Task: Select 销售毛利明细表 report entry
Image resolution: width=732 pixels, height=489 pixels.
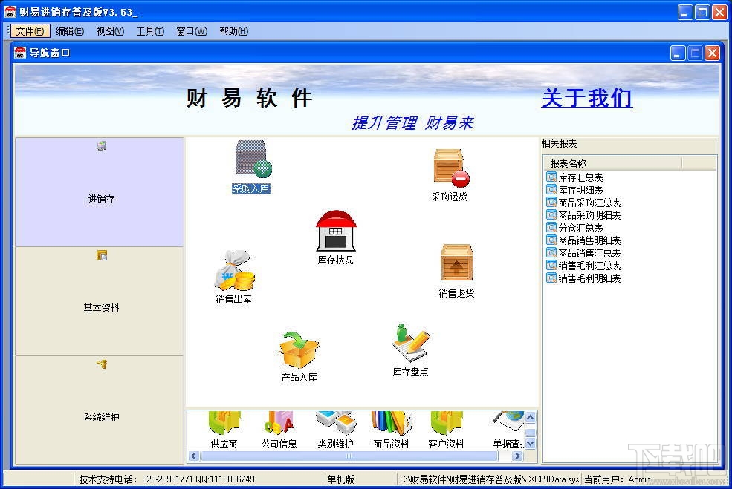Action: click(x=586, y=278)
